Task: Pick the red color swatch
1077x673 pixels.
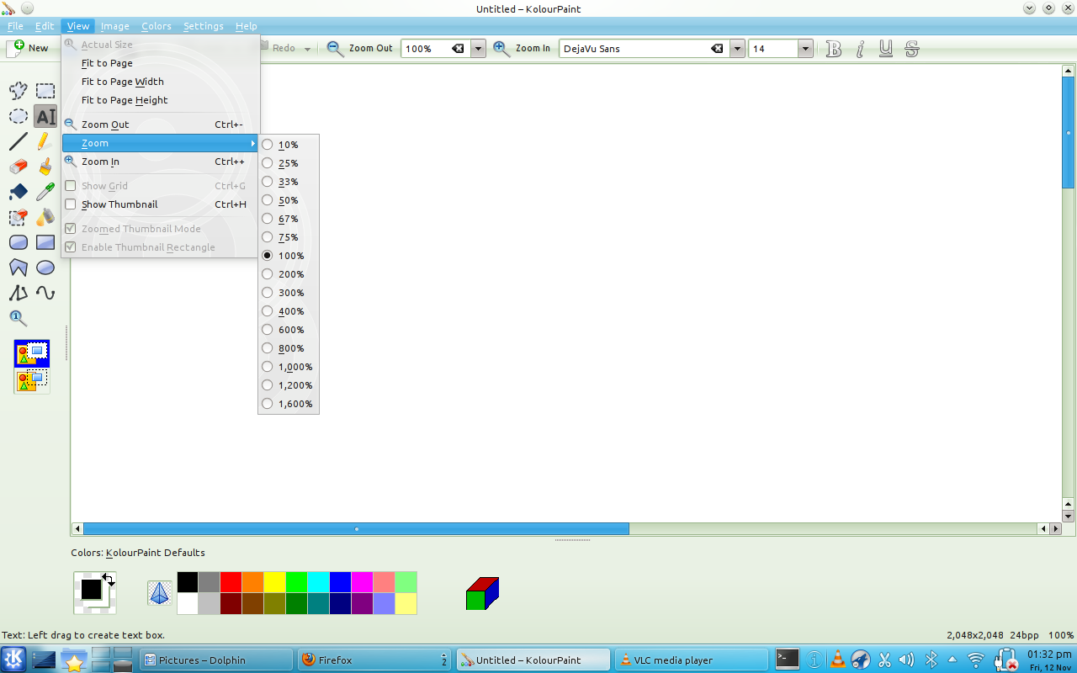Action: click(231, 582)
